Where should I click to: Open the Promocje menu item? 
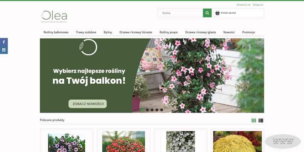(x=248, y=32)
